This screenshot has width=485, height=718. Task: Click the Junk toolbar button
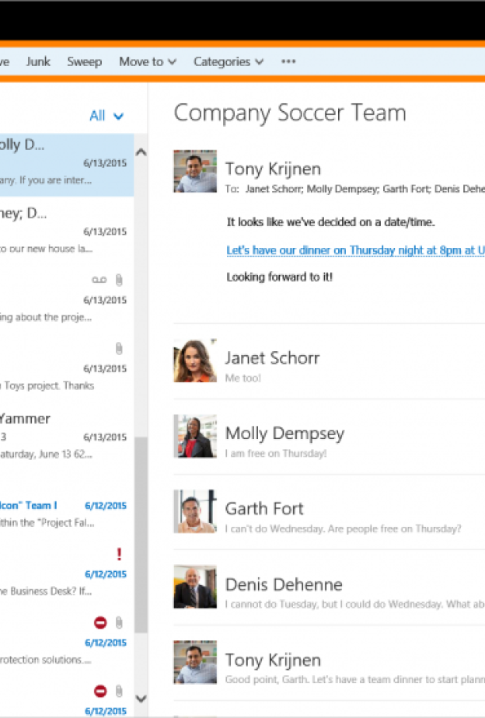click(x=38, y=61)
